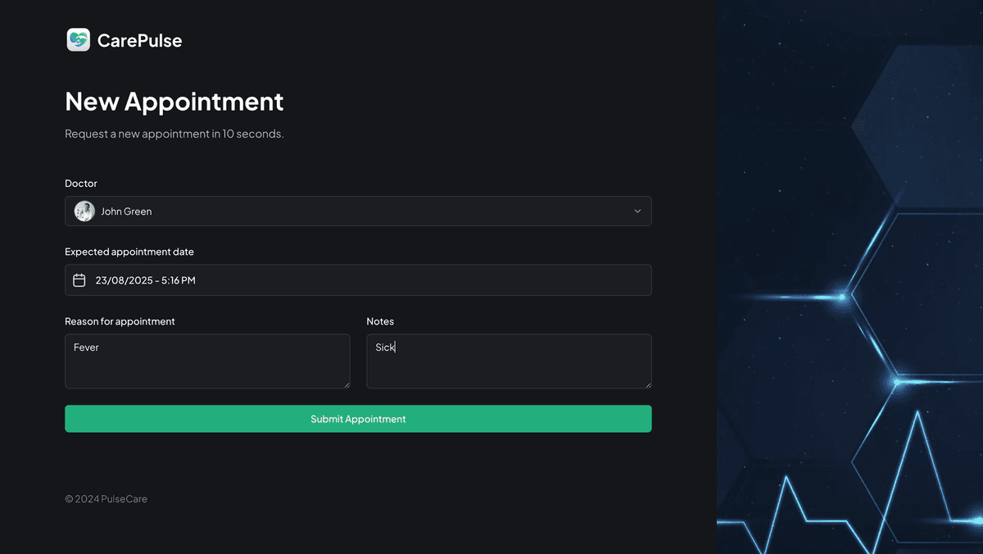The width and height of the screenshot is (983, 554).
Task: Expand the Doctor dropdown chevron arrow
Action: pos(637,211)
